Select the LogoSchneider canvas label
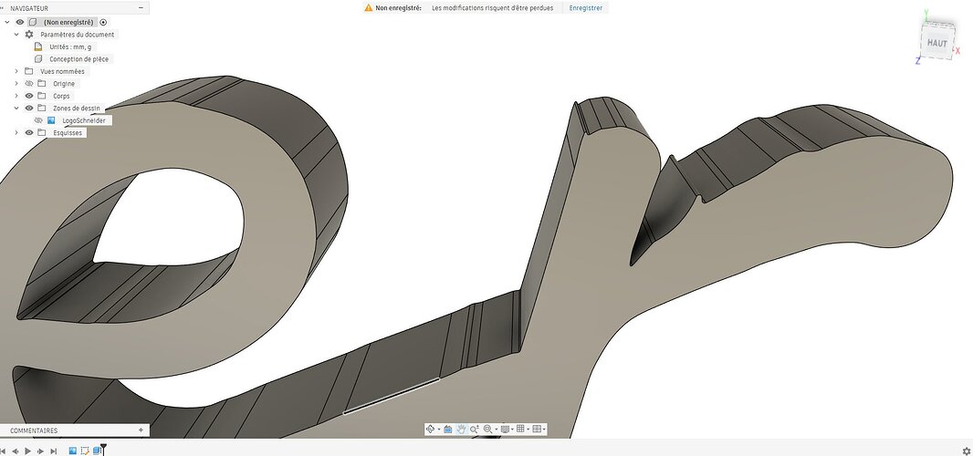Viewport: 973px width, 456px height. pyautogui.click(x=84, y=120)
